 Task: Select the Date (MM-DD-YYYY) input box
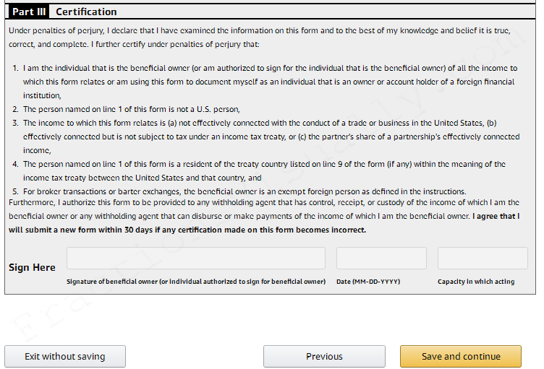[381, 258]
